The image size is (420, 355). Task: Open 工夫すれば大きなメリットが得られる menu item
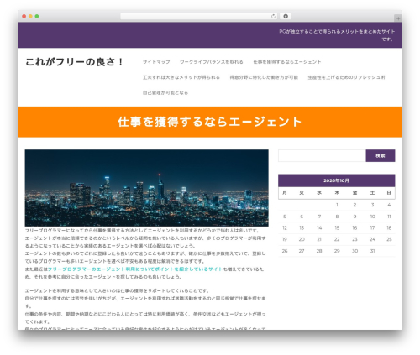[x=181, y=77]
